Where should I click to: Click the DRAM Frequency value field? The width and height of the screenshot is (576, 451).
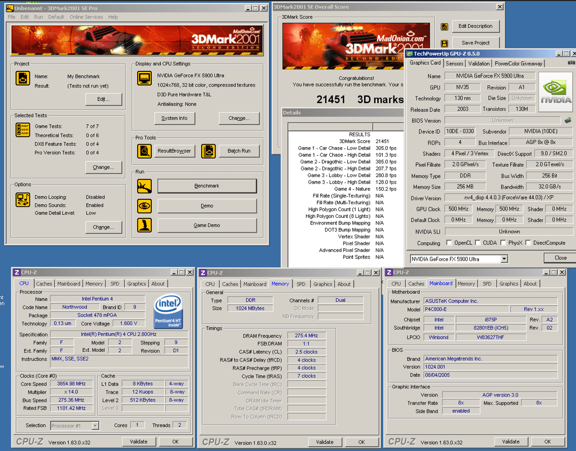pos(306,335)
